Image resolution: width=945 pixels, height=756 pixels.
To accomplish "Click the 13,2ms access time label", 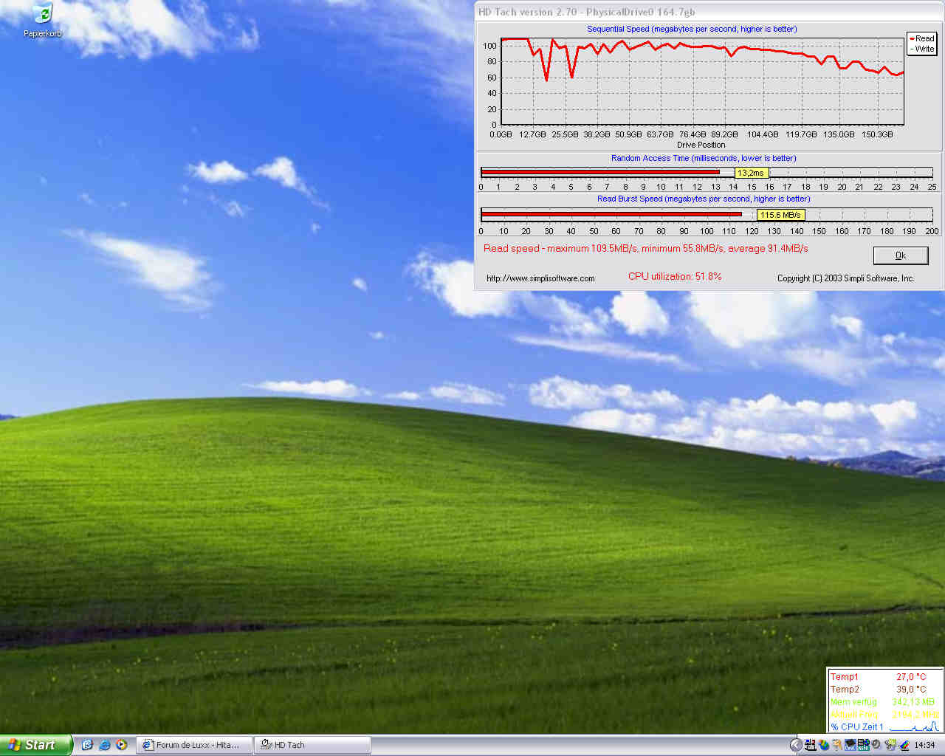I will click(751, 173).
